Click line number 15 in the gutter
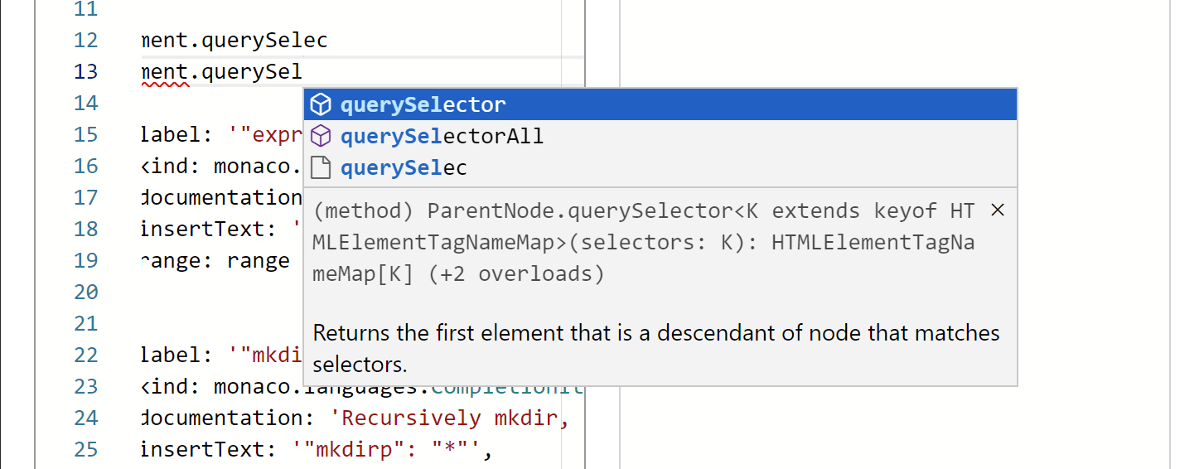Image resolution: width=1204 pixels, height=469 pixels. [85, 134]
